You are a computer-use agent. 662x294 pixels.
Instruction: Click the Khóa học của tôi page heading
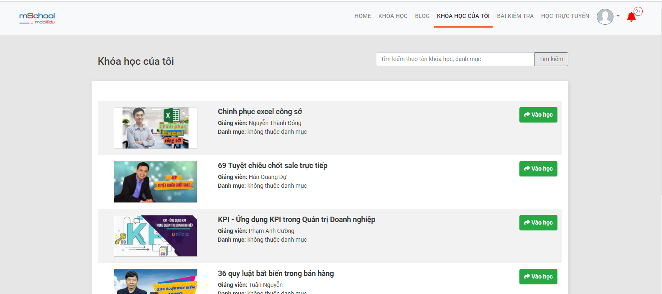tap(136, 61)
